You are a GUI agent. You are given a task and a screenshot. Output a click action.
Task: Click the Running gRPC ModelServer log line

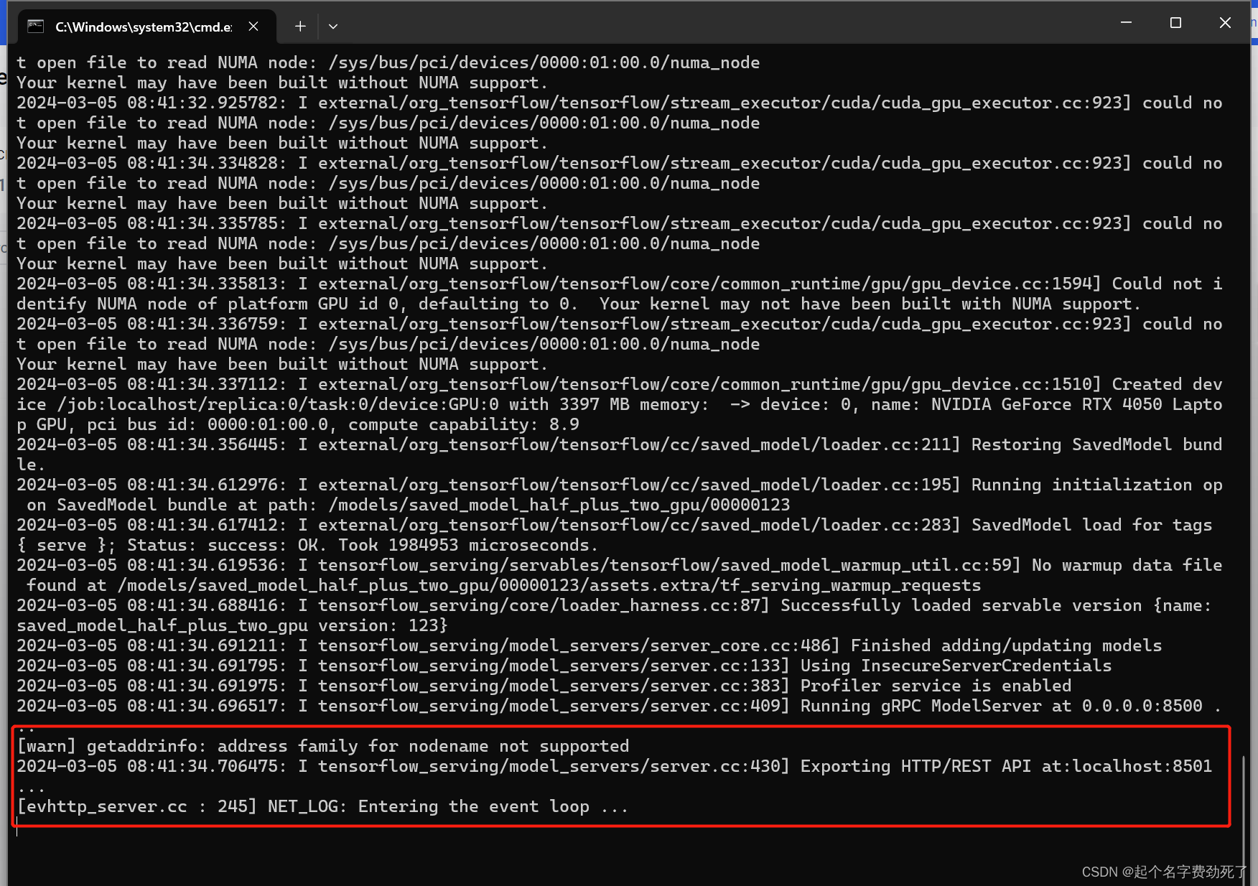tap(933, 706)
